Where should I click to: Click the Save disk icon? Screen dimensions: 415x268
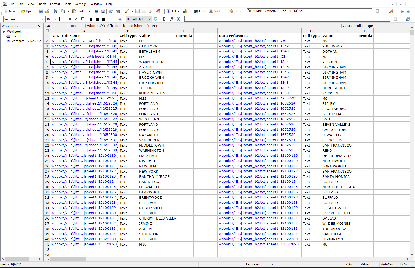41,11
